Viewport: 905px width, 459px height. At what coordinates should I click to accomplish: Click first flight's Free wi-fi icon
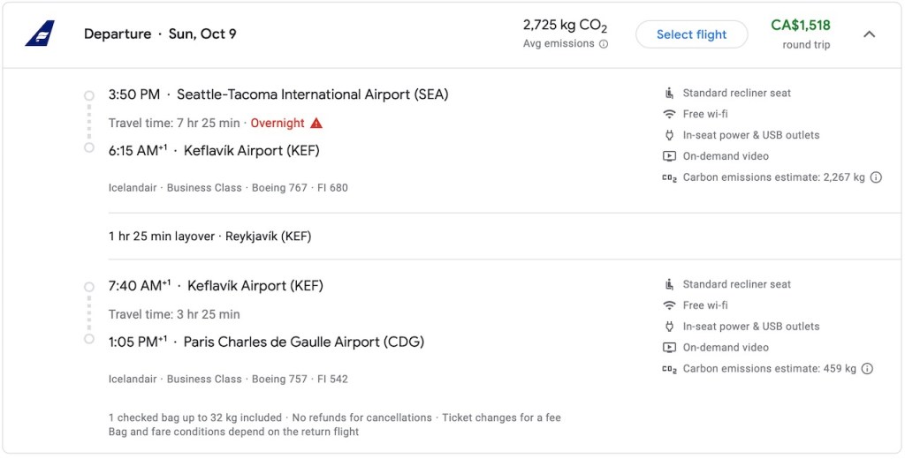pyautogui.click(x=669, y=114)
